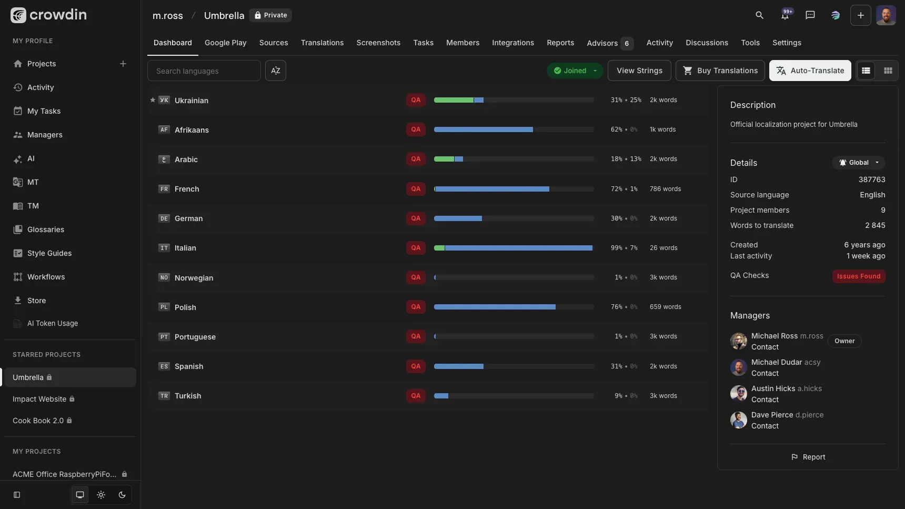Switch to list view layout
The image size is (905, 509).
[x=866, y=71]
